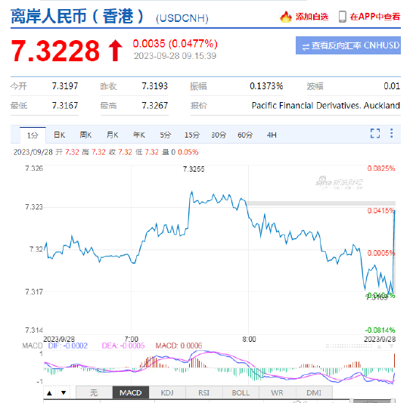Select KDJ indicator button
This screenshot has width=416, height=403.
tap(167, 392)
